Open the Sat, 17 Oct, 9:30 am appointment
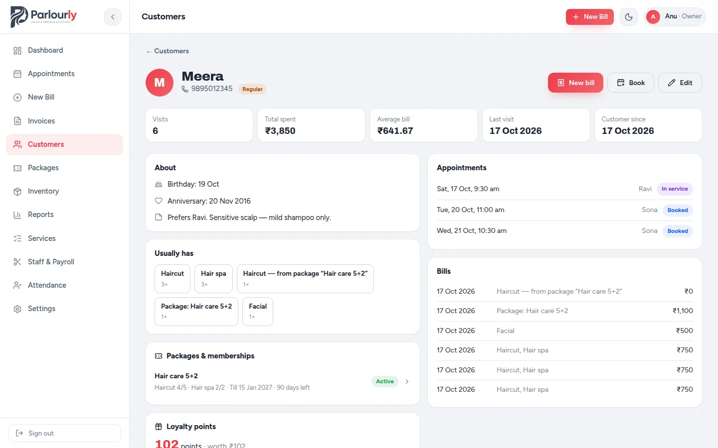718x448 pixels. coord(565,189)
